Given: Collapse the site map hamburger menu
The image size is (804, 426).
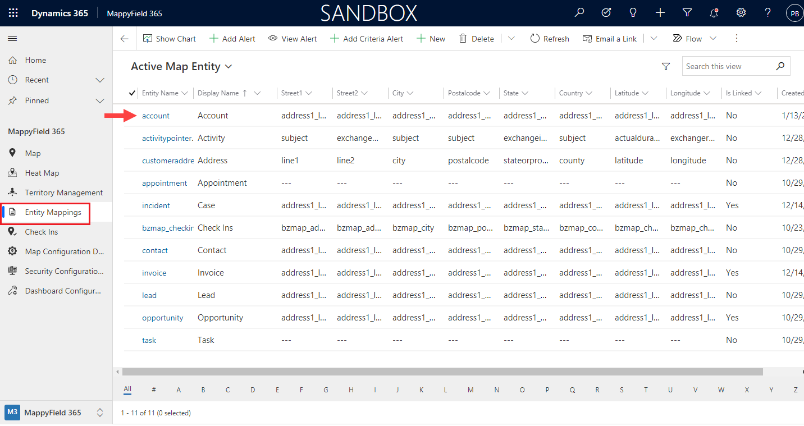Looking at the screenshot, I should (12, 39).
